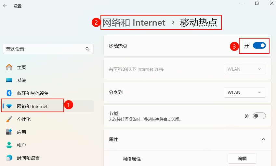This screenshot has width=276, height=166.
Task: Click the Apps (应用) icon
Action: tap(9, 132)
